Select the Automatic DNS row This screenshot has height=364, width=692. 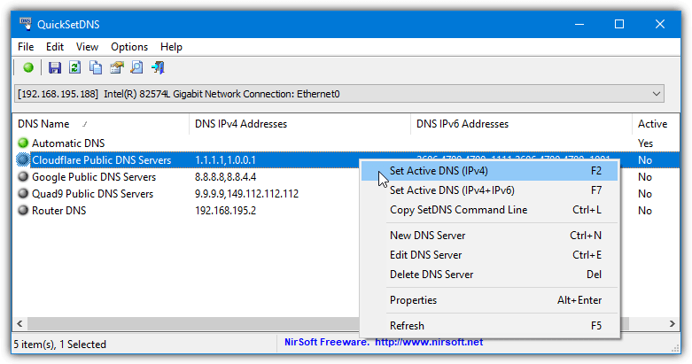[346, 143]
